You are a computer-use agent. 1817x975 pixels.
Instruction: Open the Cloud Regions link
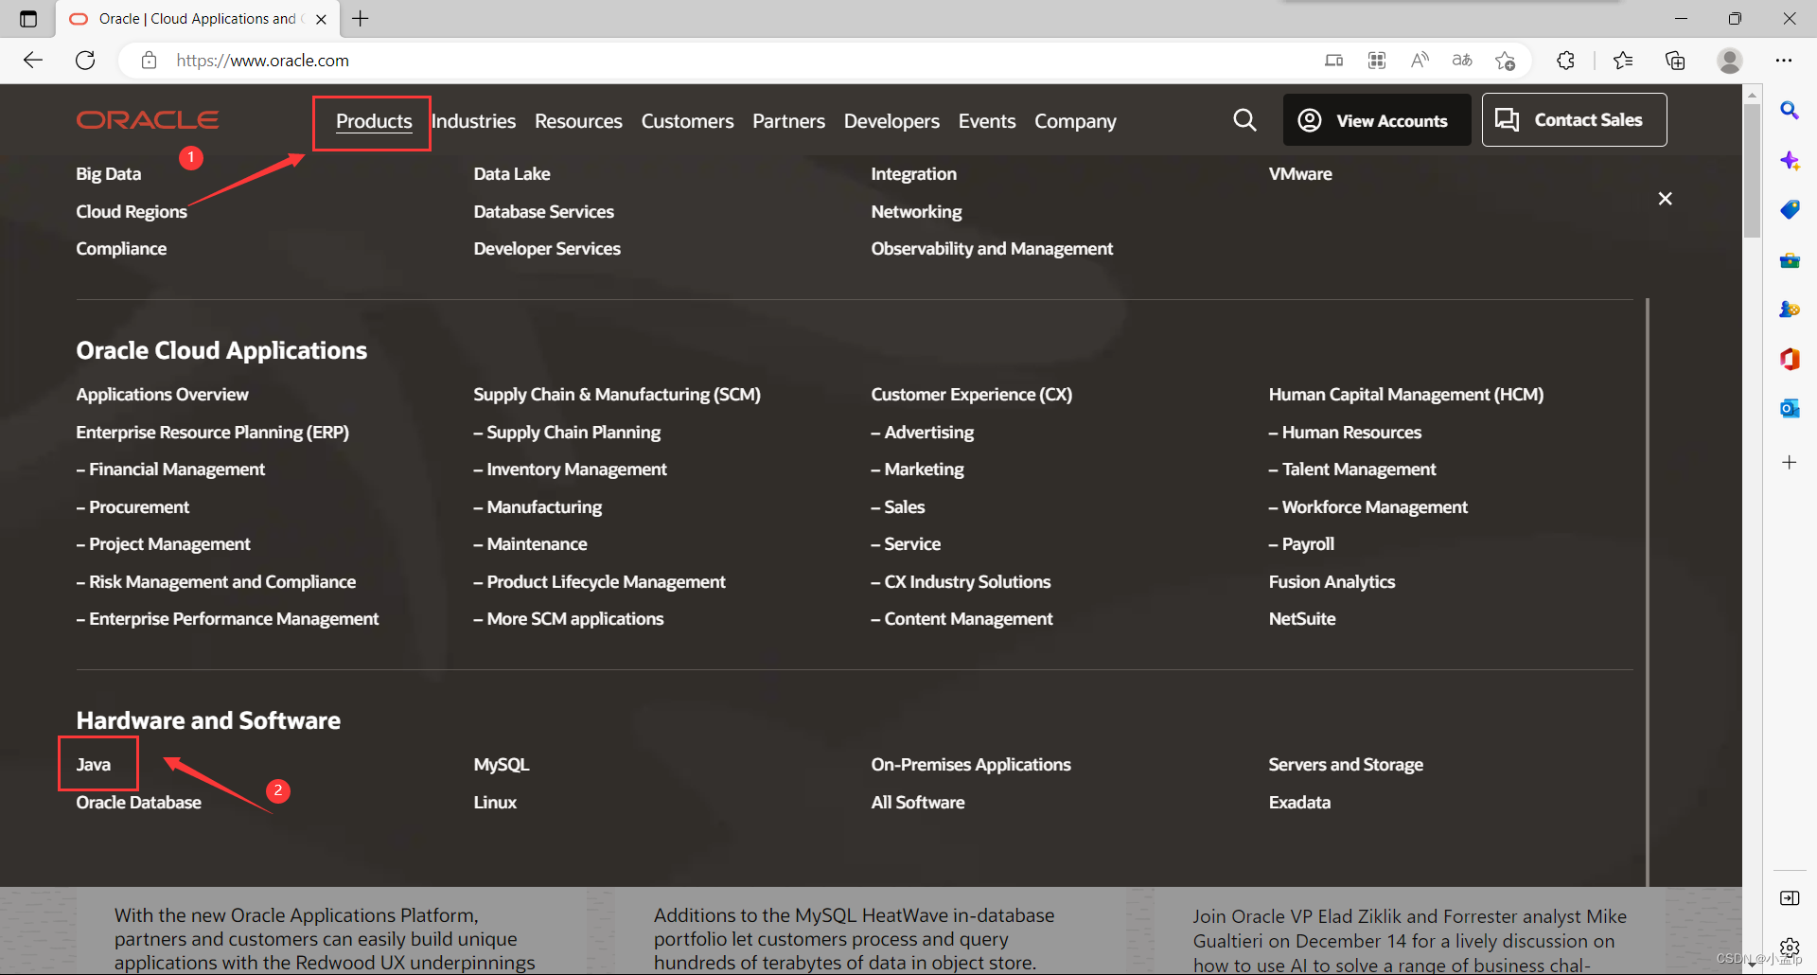pos(132,211)
